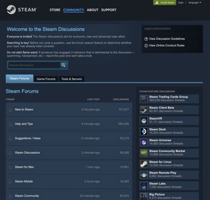Open Steam Client Beta discussions

(162, 108)
